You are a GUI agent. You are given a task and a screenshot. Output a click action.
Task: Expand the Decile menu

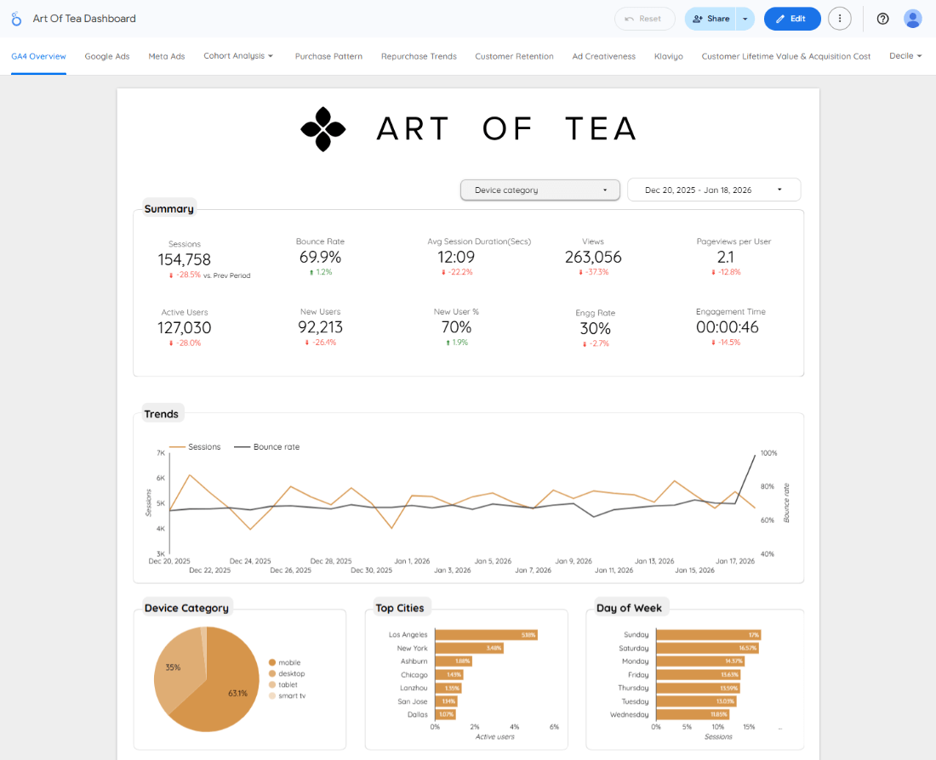pos(905,55)
